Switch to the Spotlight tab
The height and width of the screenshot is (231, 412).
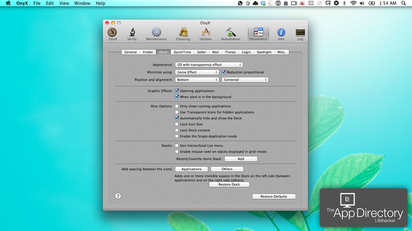pos(264,52)
